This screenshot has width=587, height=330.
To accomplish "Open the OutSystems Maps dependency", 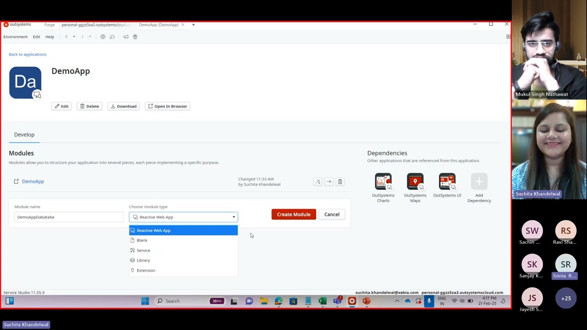I will 415,188.
